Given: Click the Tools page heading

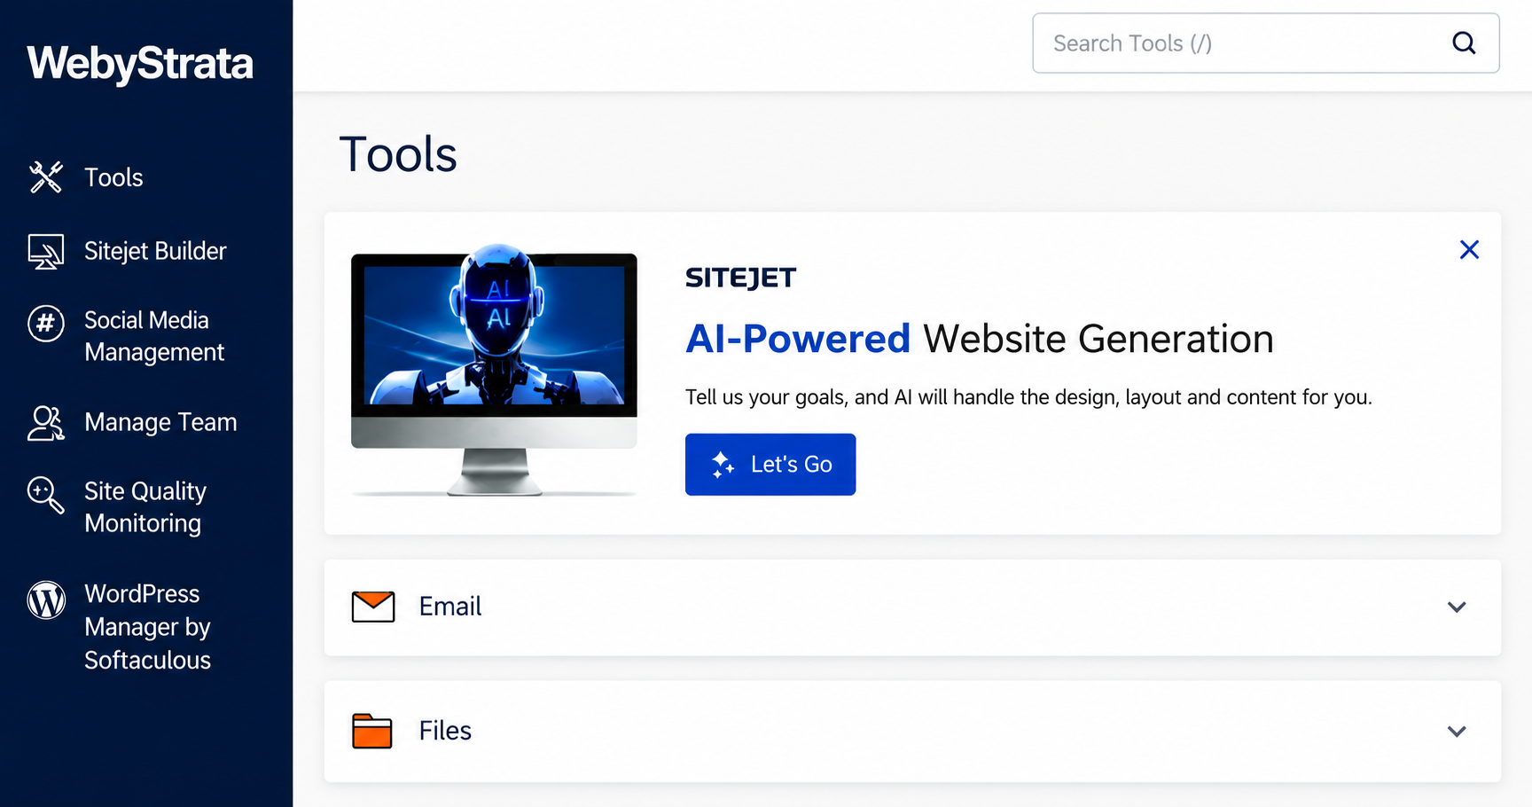Looking at the screenshot, I should click(398, 154).
